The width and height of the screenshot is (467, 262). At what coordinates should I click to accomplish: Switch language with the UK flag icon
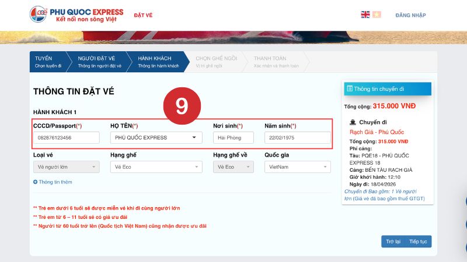365,15
